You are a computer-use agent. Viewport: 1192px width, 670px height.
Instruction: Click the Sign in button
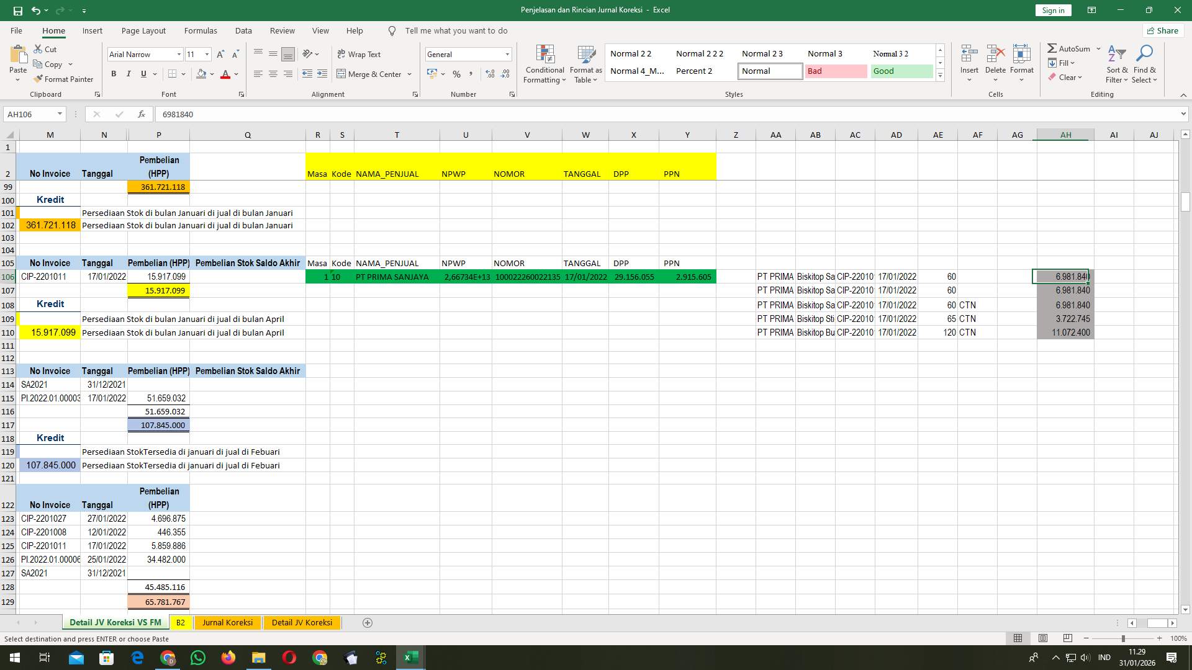point(1052,10)
